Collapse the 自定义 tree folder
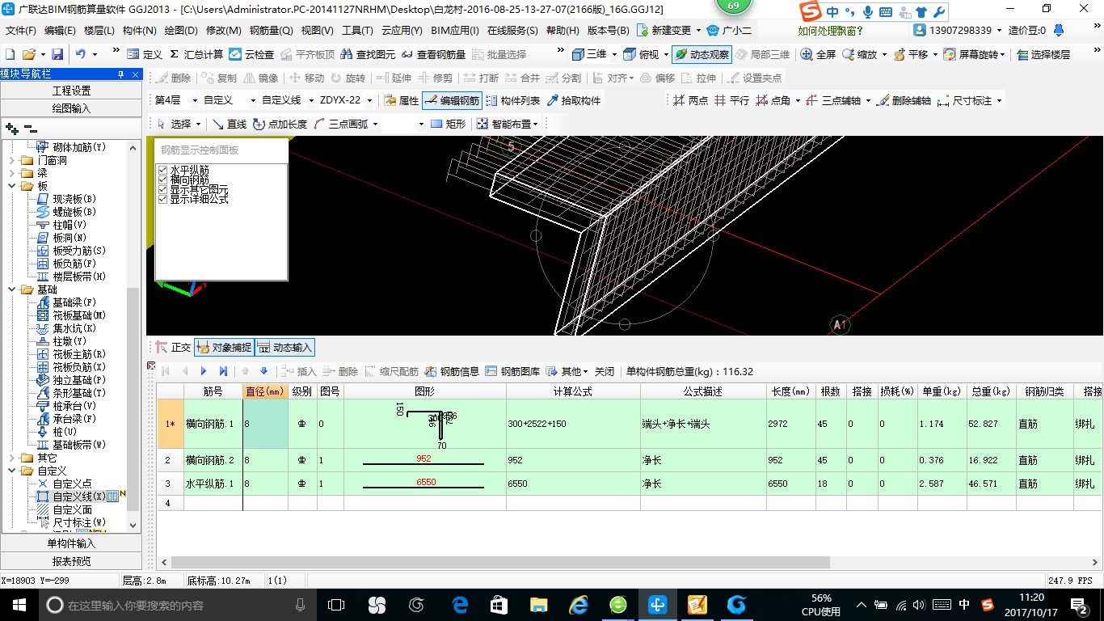 click(11, 471)
